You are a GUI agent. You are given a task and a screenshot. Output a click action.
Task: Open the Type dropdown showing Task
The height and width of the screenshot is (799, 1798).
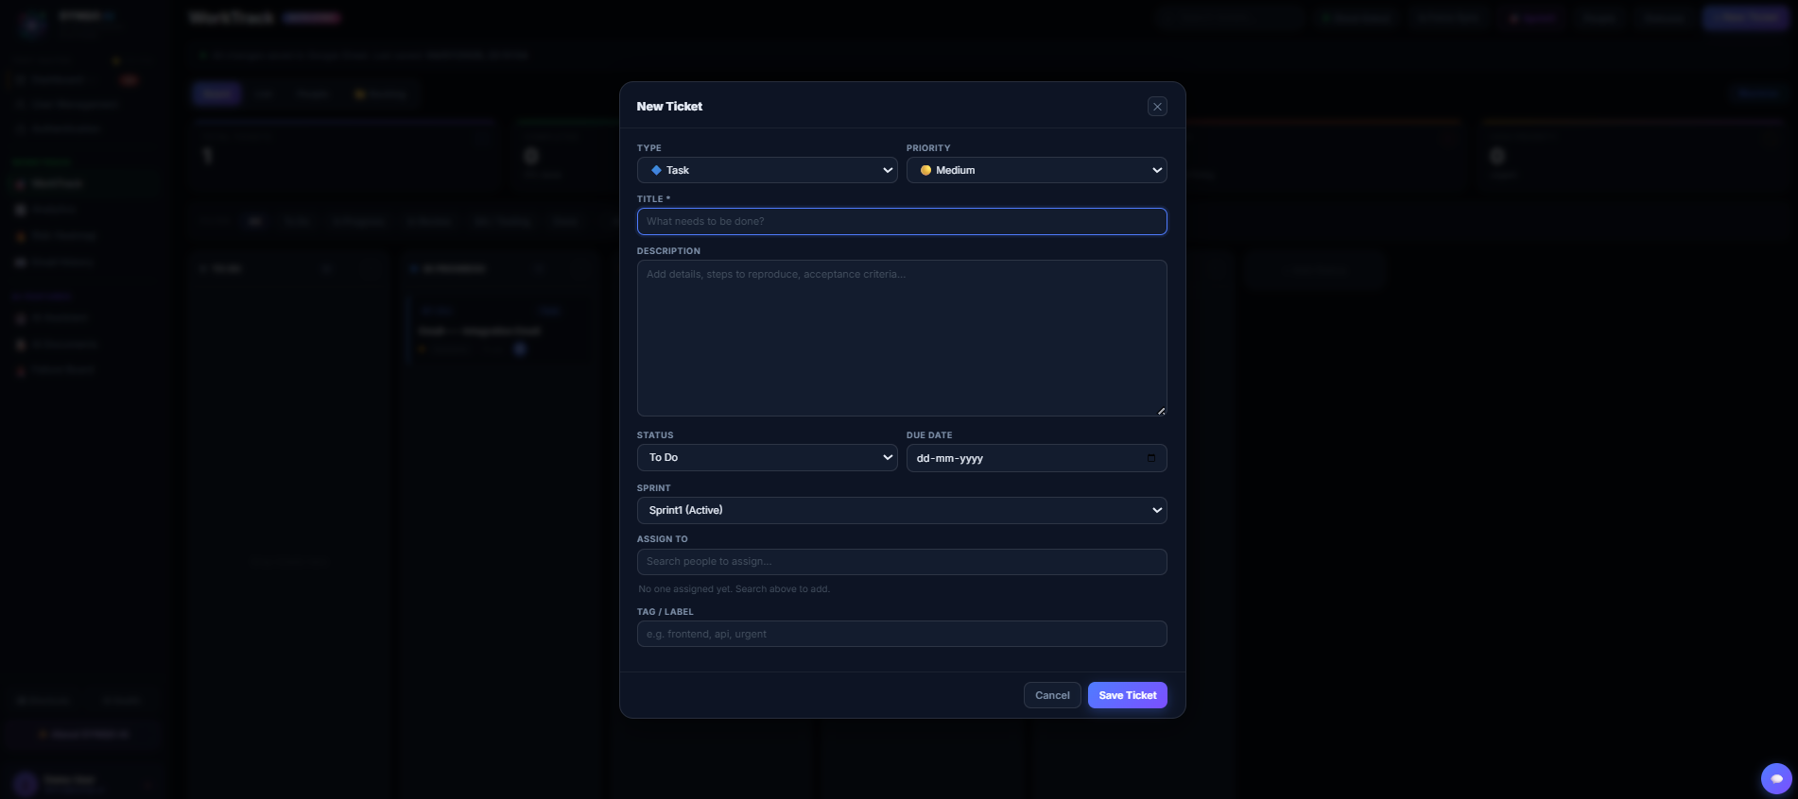coord(767,170)
